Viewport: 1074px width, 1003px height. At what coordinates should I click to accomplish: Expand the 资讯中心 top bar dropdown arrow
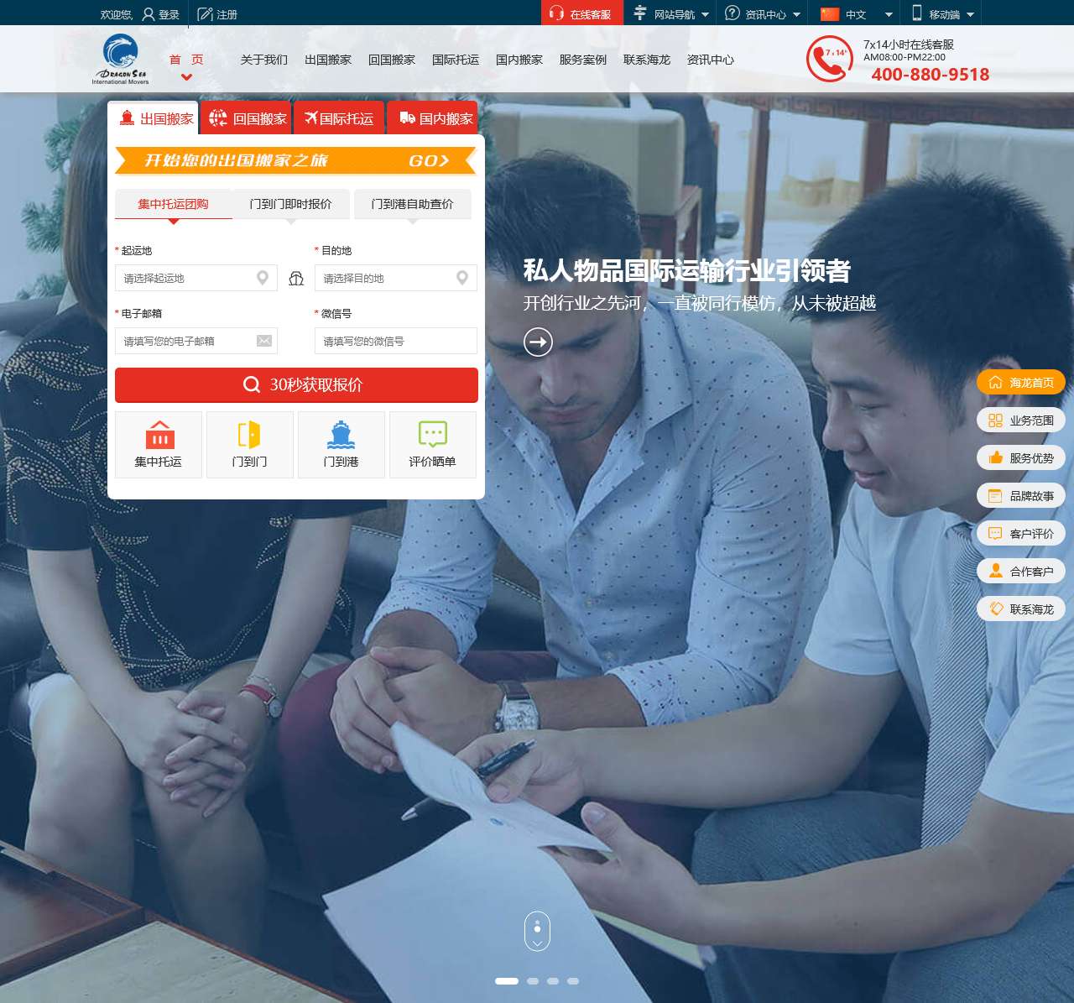pos(796,14)
